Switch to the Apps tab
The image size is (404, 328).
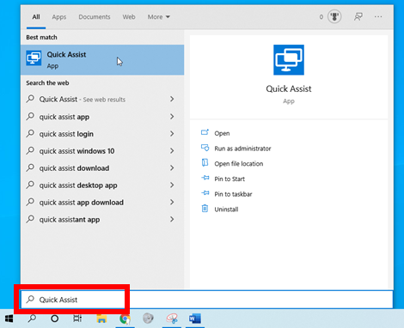click(x=59, y=17)
